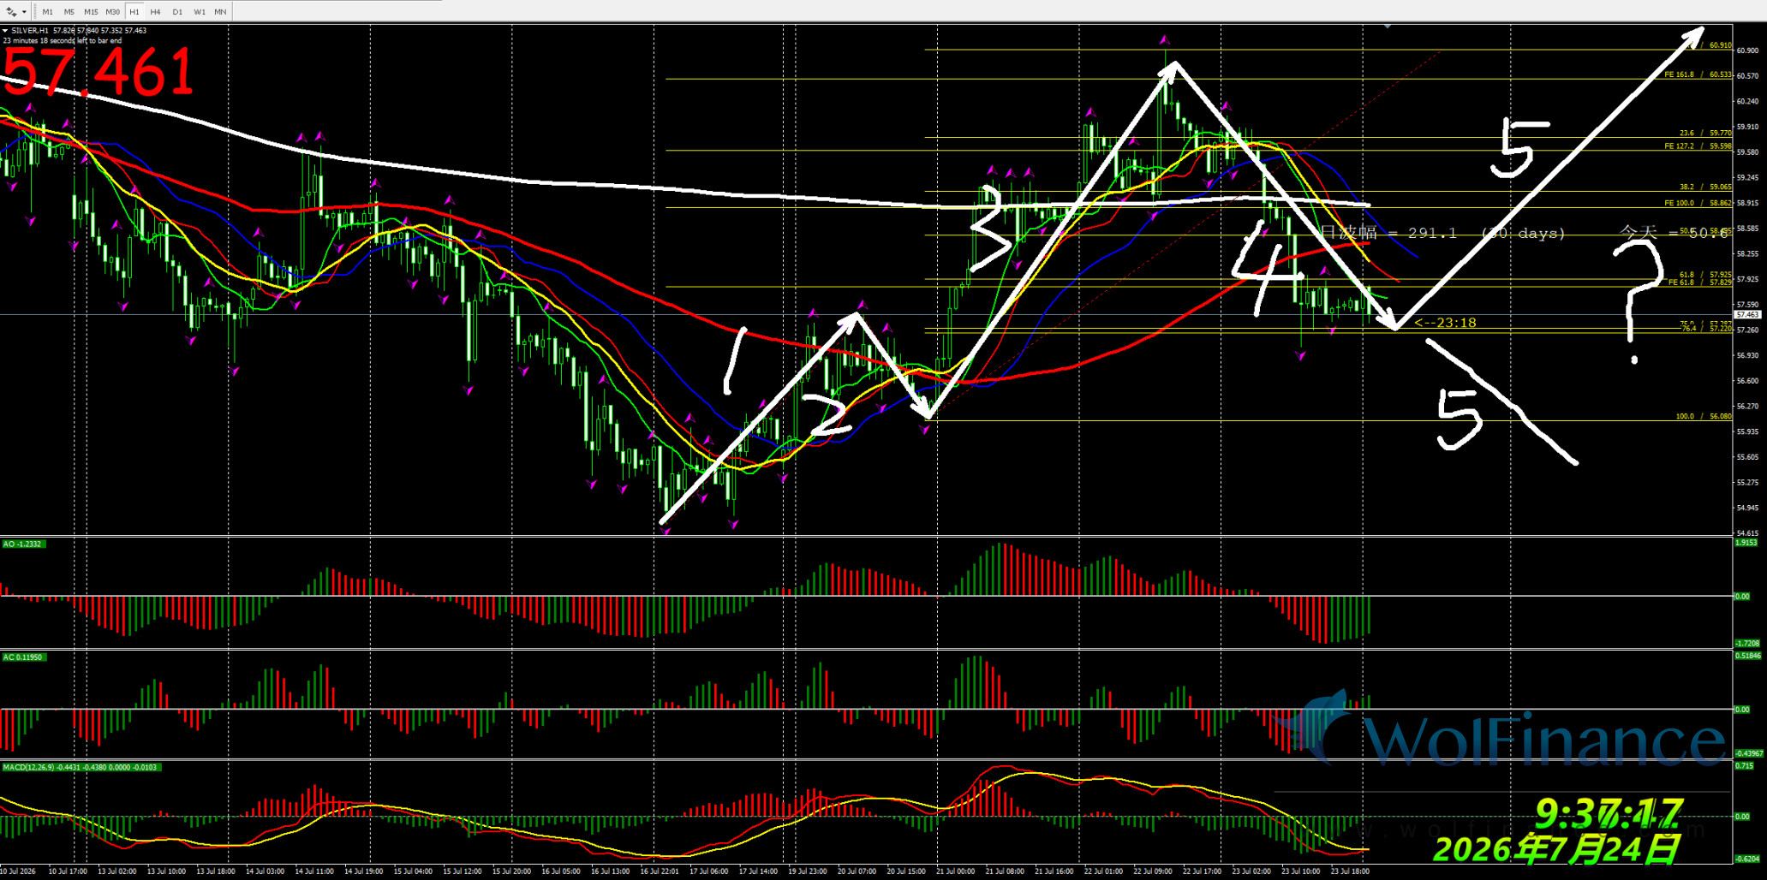The image size is (1767, 880).
Task: Toggle the H1 timeframe button
Action: 134,12
